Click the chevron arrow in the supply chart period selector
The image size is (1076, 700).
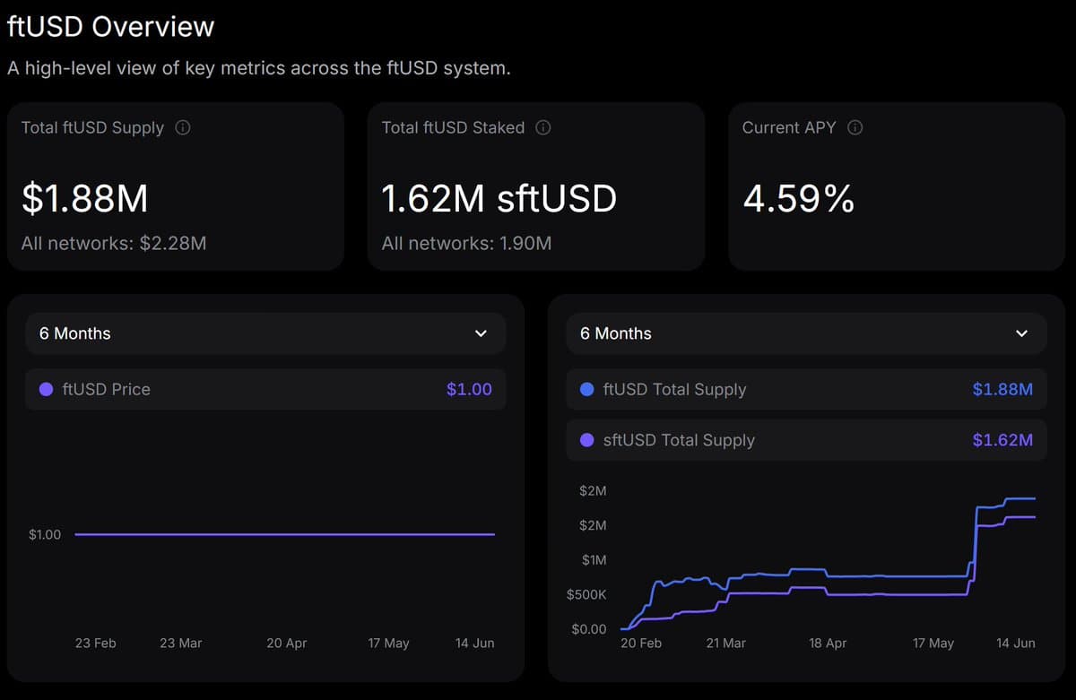(x=1021, y=333)
